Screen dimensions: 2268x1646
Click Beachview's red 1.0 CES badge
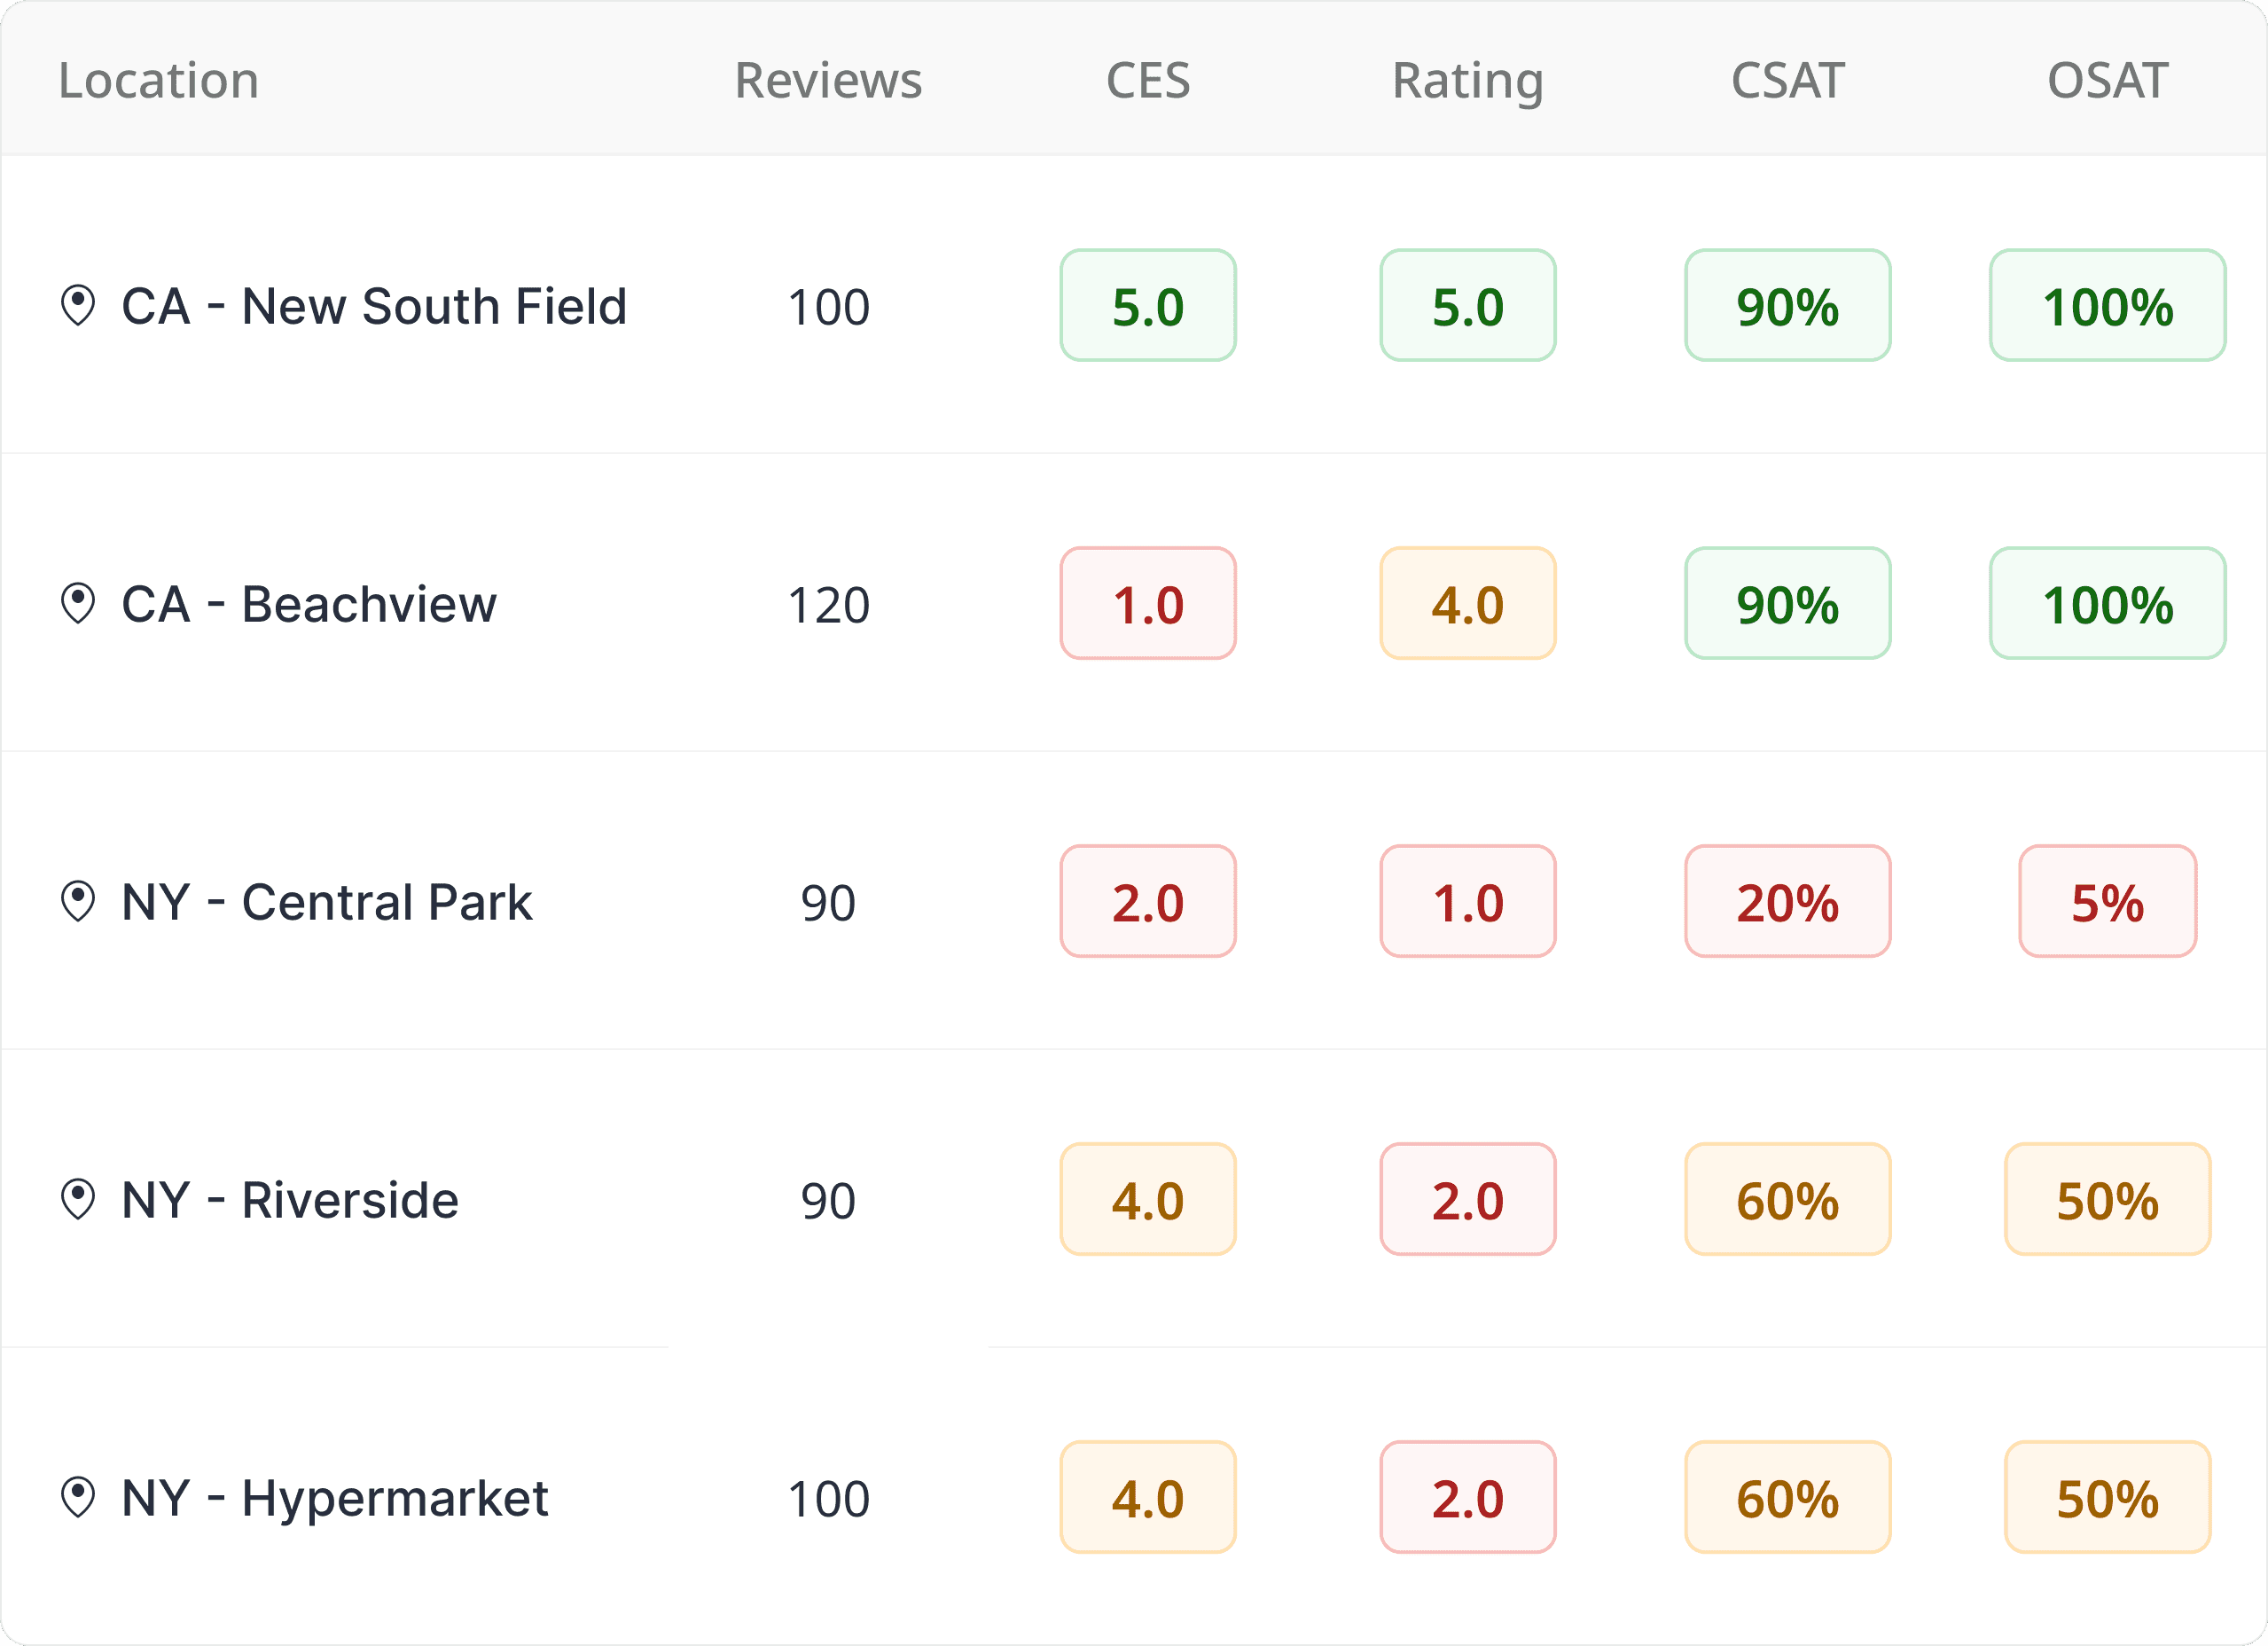[x=1148, y=604]
